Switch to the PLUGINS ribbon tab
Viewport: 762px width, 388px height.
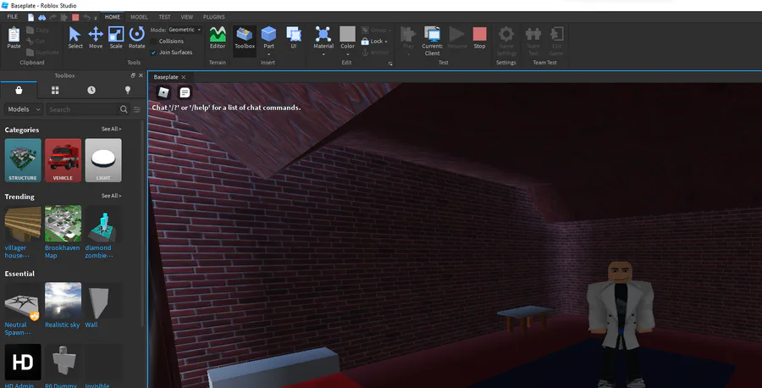[214, 17]
